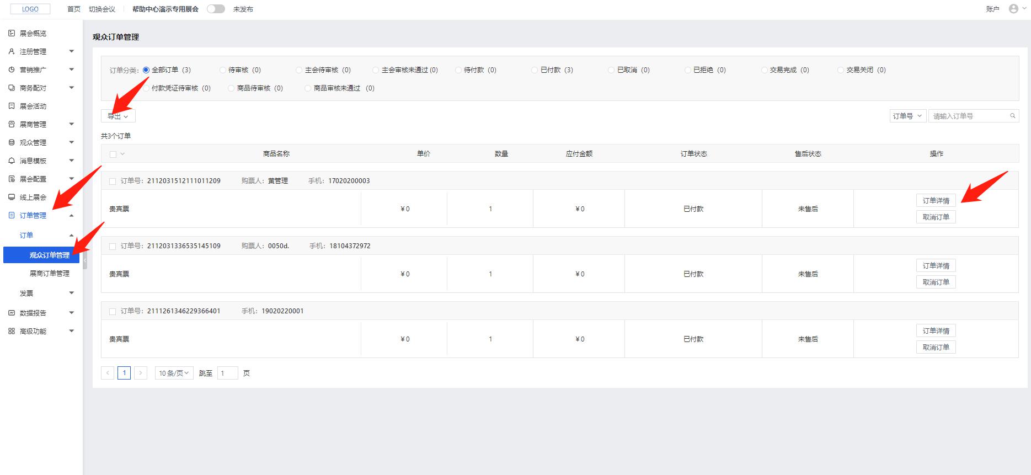The image size is (1031, 475).
Task: Go to 首页 in top navigation
Action: (x=73, y=9)
